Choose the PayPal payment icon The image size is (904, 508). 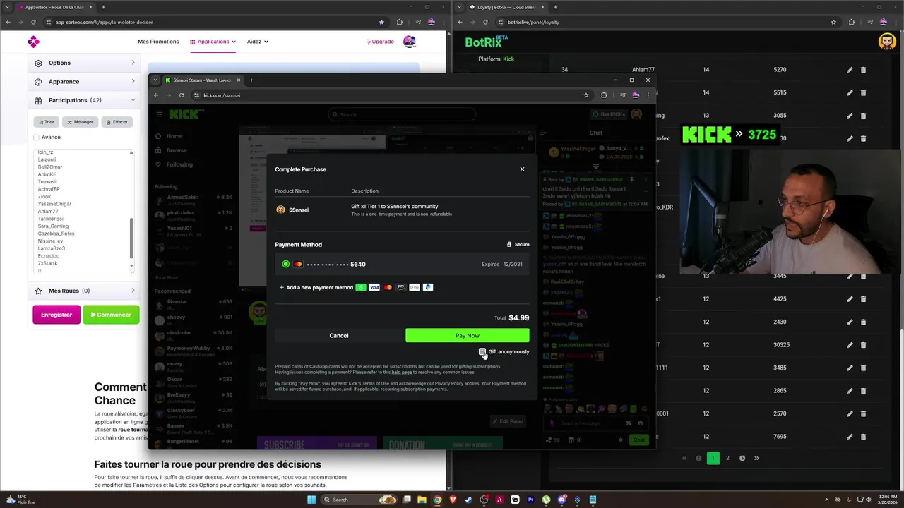(428, 287)
